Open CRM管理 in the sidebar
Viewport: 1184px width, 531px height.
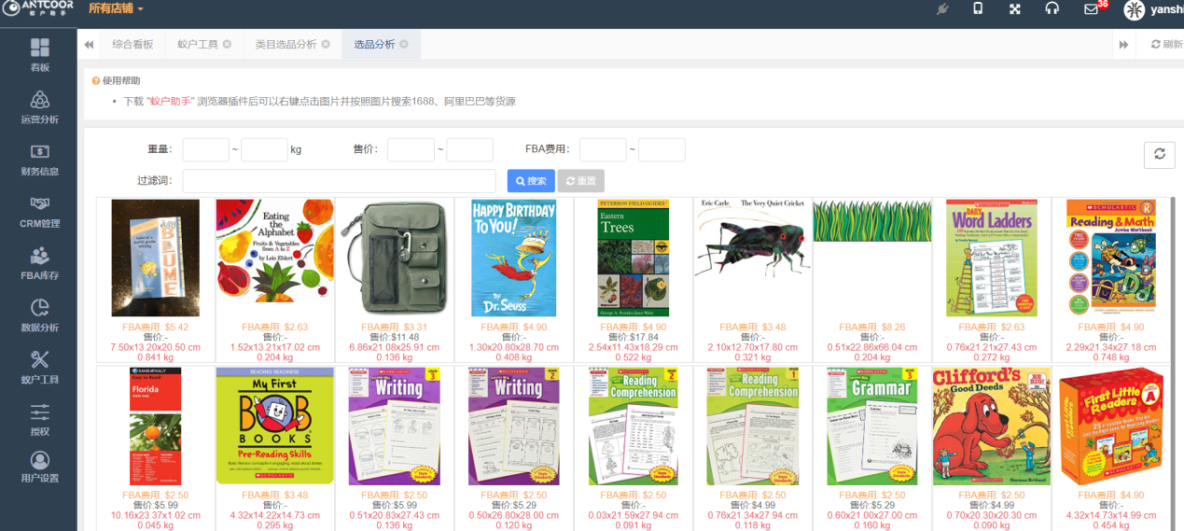[x=39, y=212]
